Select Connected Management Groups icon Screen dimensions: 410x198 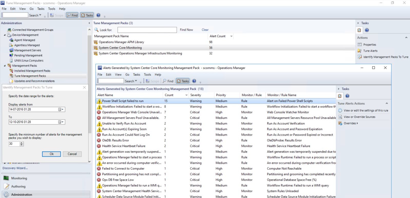point(9,30)
